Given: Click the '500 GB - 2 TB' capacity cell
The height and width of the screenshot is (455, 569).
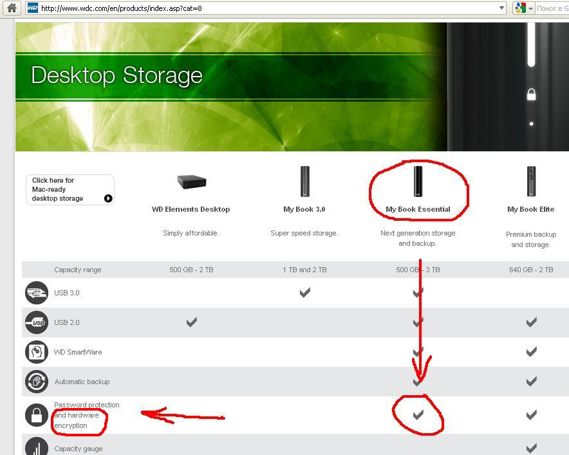Looking at the screenshot, I should [191, 270].
